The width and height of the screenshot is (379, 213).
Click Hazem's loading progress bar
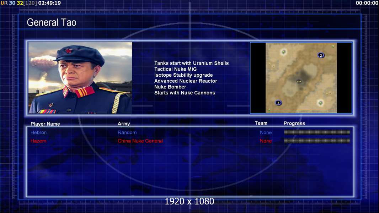coord(317,141)
